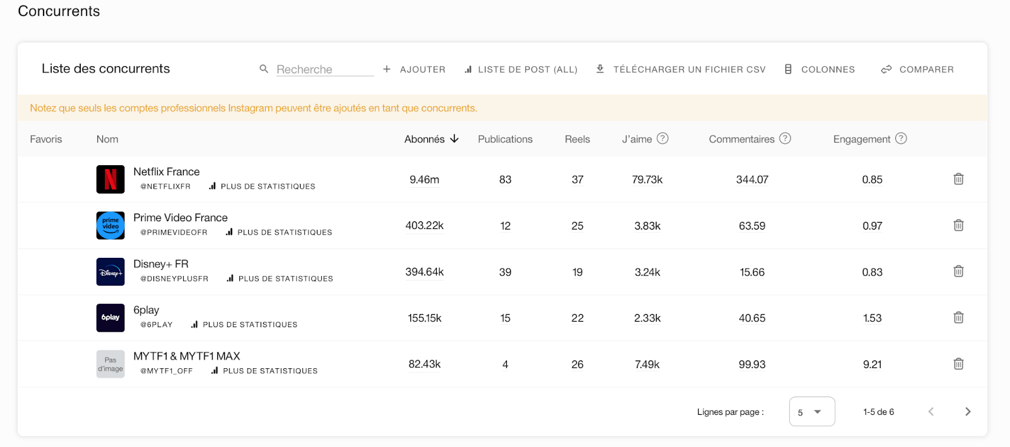Viewport: 1010px width, 447px height.
Task: Sort by the Commentaires column header
Action: pyautogui.click(x=742, y=139)
